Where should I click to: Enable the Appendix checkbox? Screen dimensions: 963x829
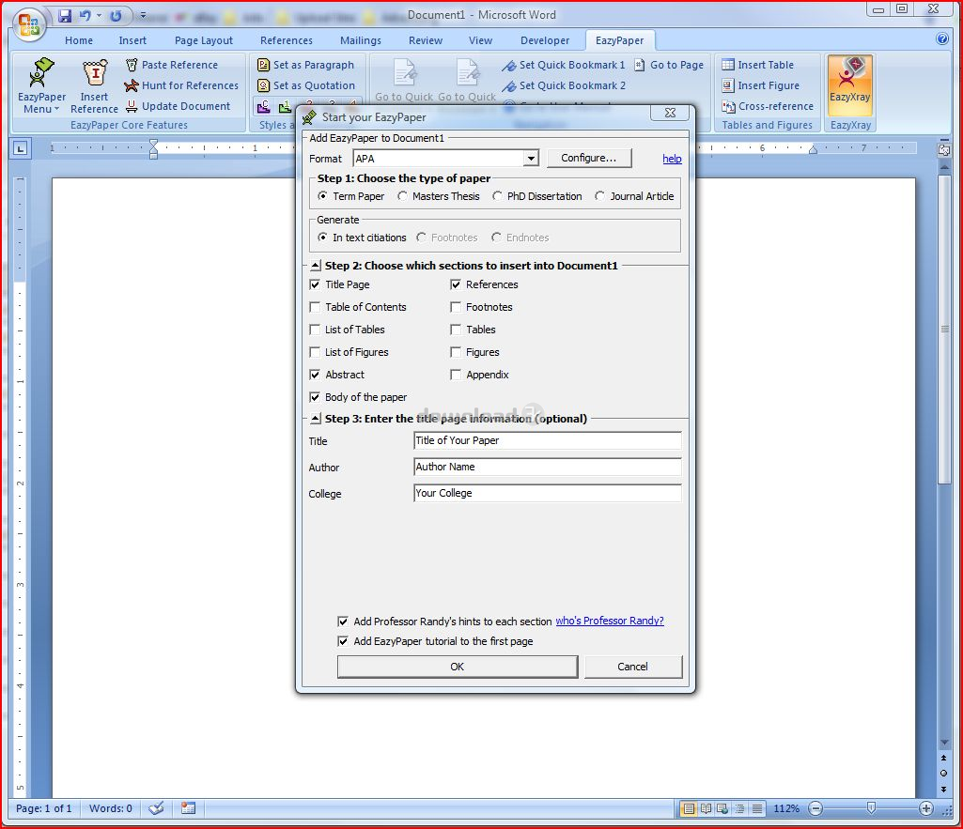pos(456,375)
